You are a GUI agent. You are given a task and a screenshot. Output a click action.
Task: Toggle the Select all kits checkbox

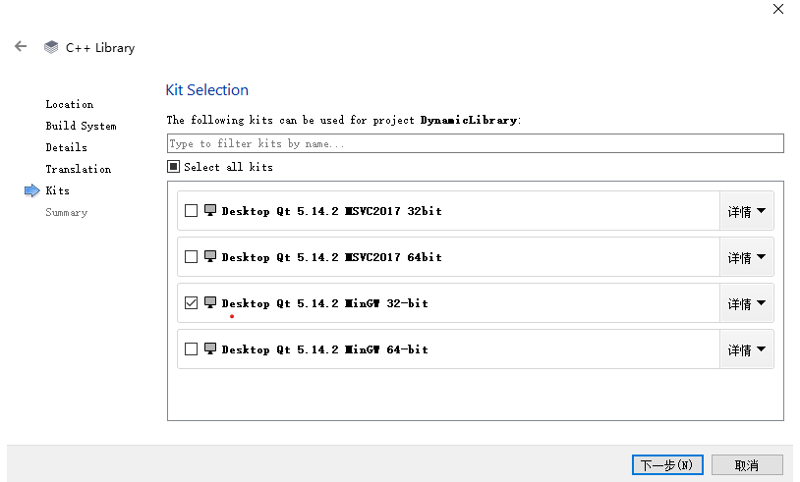point(173,167)
